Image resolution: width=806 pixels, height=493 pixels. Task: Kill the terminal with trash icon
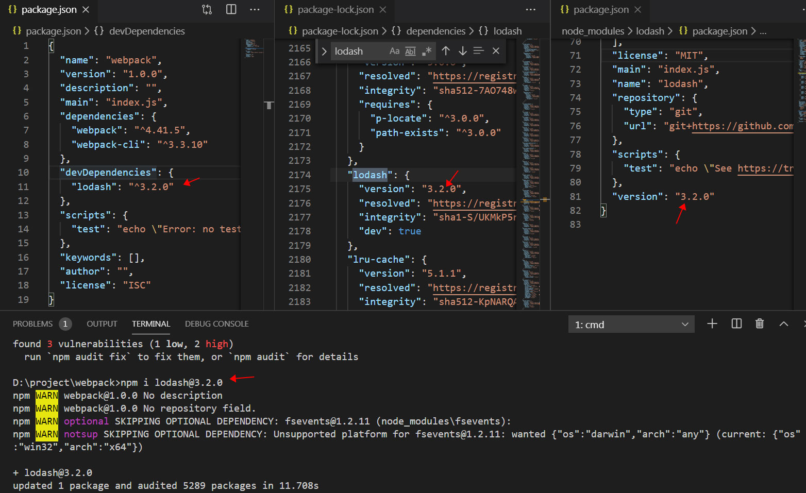tap(760, 324)
